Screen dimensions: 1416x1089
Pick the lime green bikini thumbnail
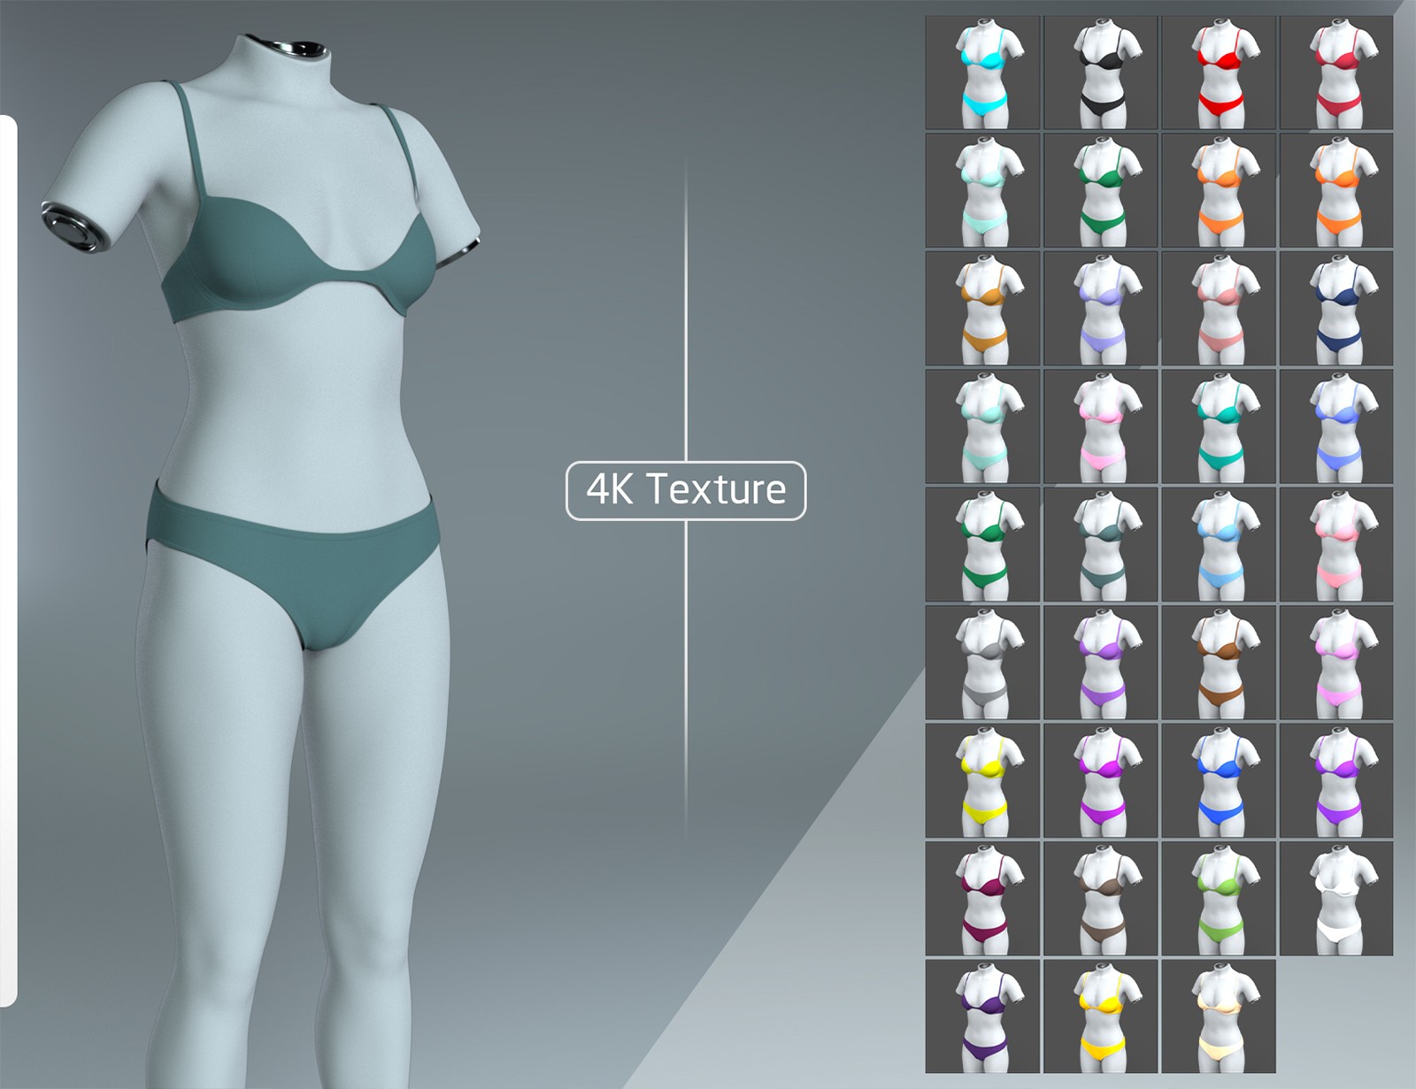(1219, 899)
